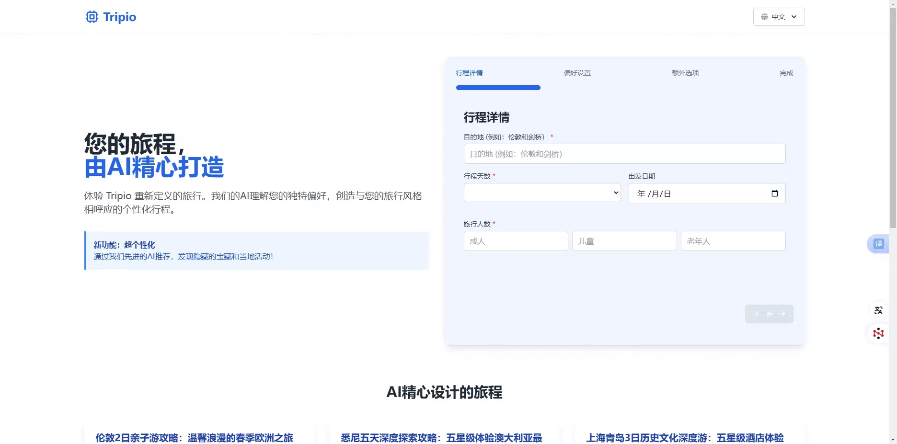Expand the 中文 language dropdown chevron
The image size is (897, 444).
coord(794,17)
